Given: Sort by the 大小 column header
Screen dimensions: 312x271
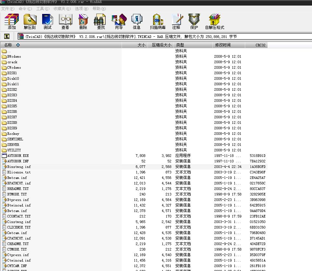Looking at the screenshot, I should coord(135,45).
